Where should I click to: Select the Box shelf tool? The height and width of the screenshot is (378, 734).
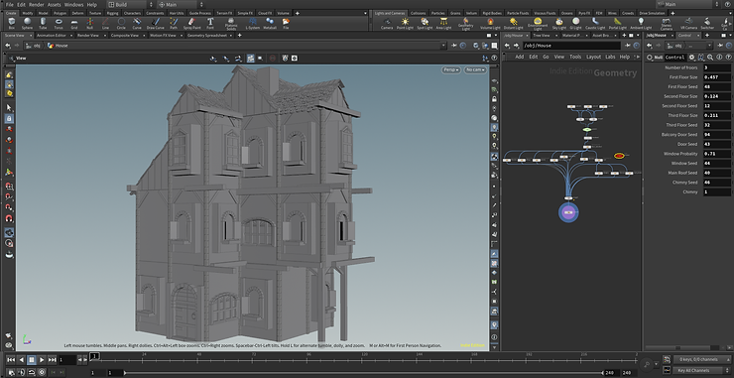(x=12, y=24)
